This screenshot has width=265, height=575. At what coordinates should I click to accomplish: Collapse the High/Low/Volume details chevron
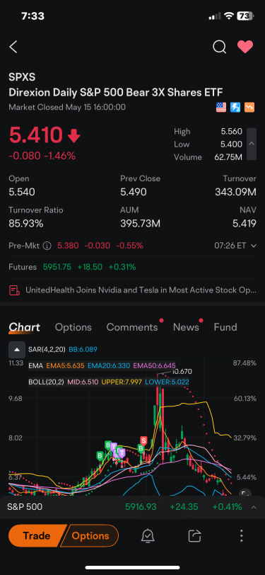click(252, 144)
